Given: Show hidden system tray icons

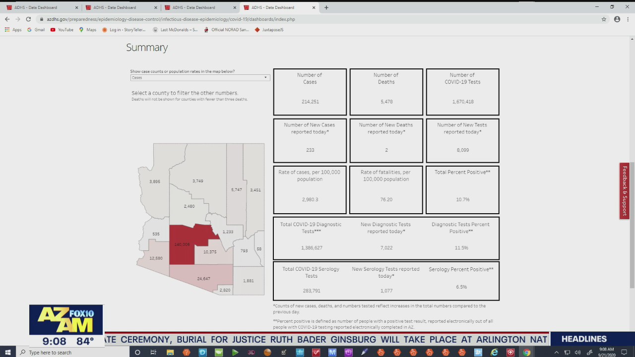Looking at the screenshot, I should pyautogui.click(x=556, y=353).
